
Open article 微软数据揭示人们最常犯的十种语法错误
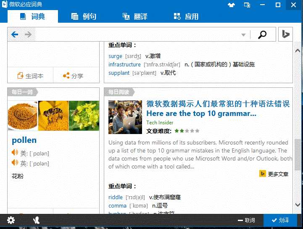pyautogui.click(x=218, y=104)
